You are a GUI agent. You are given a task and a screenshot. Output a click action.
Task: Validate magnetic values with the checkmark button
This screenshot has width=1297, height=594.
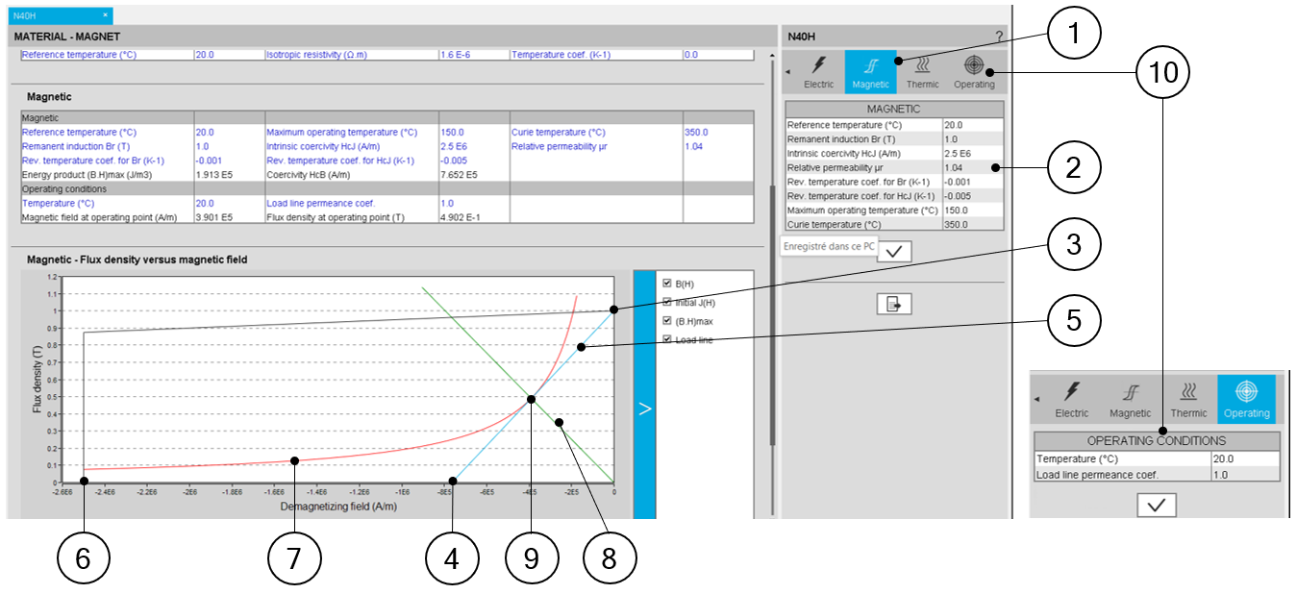[x=894, y=251]
